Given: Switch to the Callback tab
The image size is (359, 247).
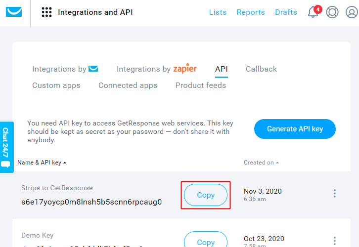Looking at the screenshot, I should 261,69.
